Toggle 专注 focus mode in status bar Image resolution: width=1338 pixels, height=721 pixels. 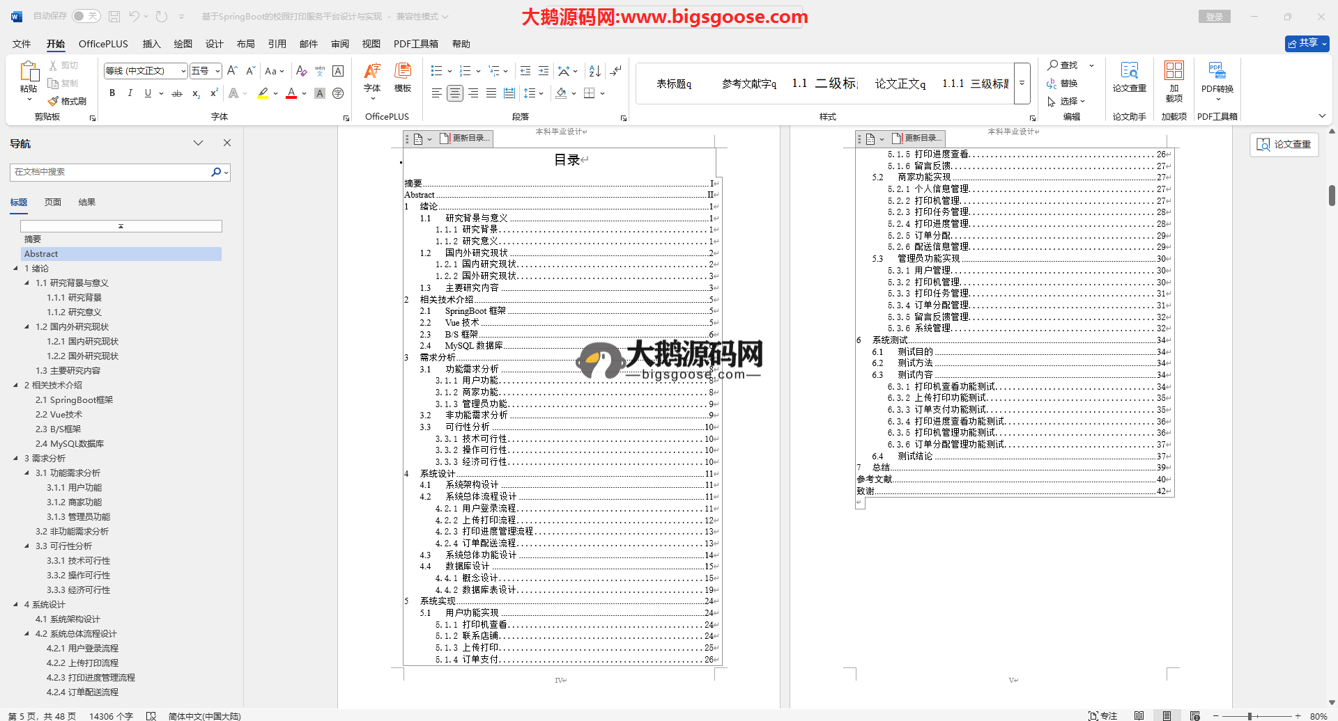1102,715
